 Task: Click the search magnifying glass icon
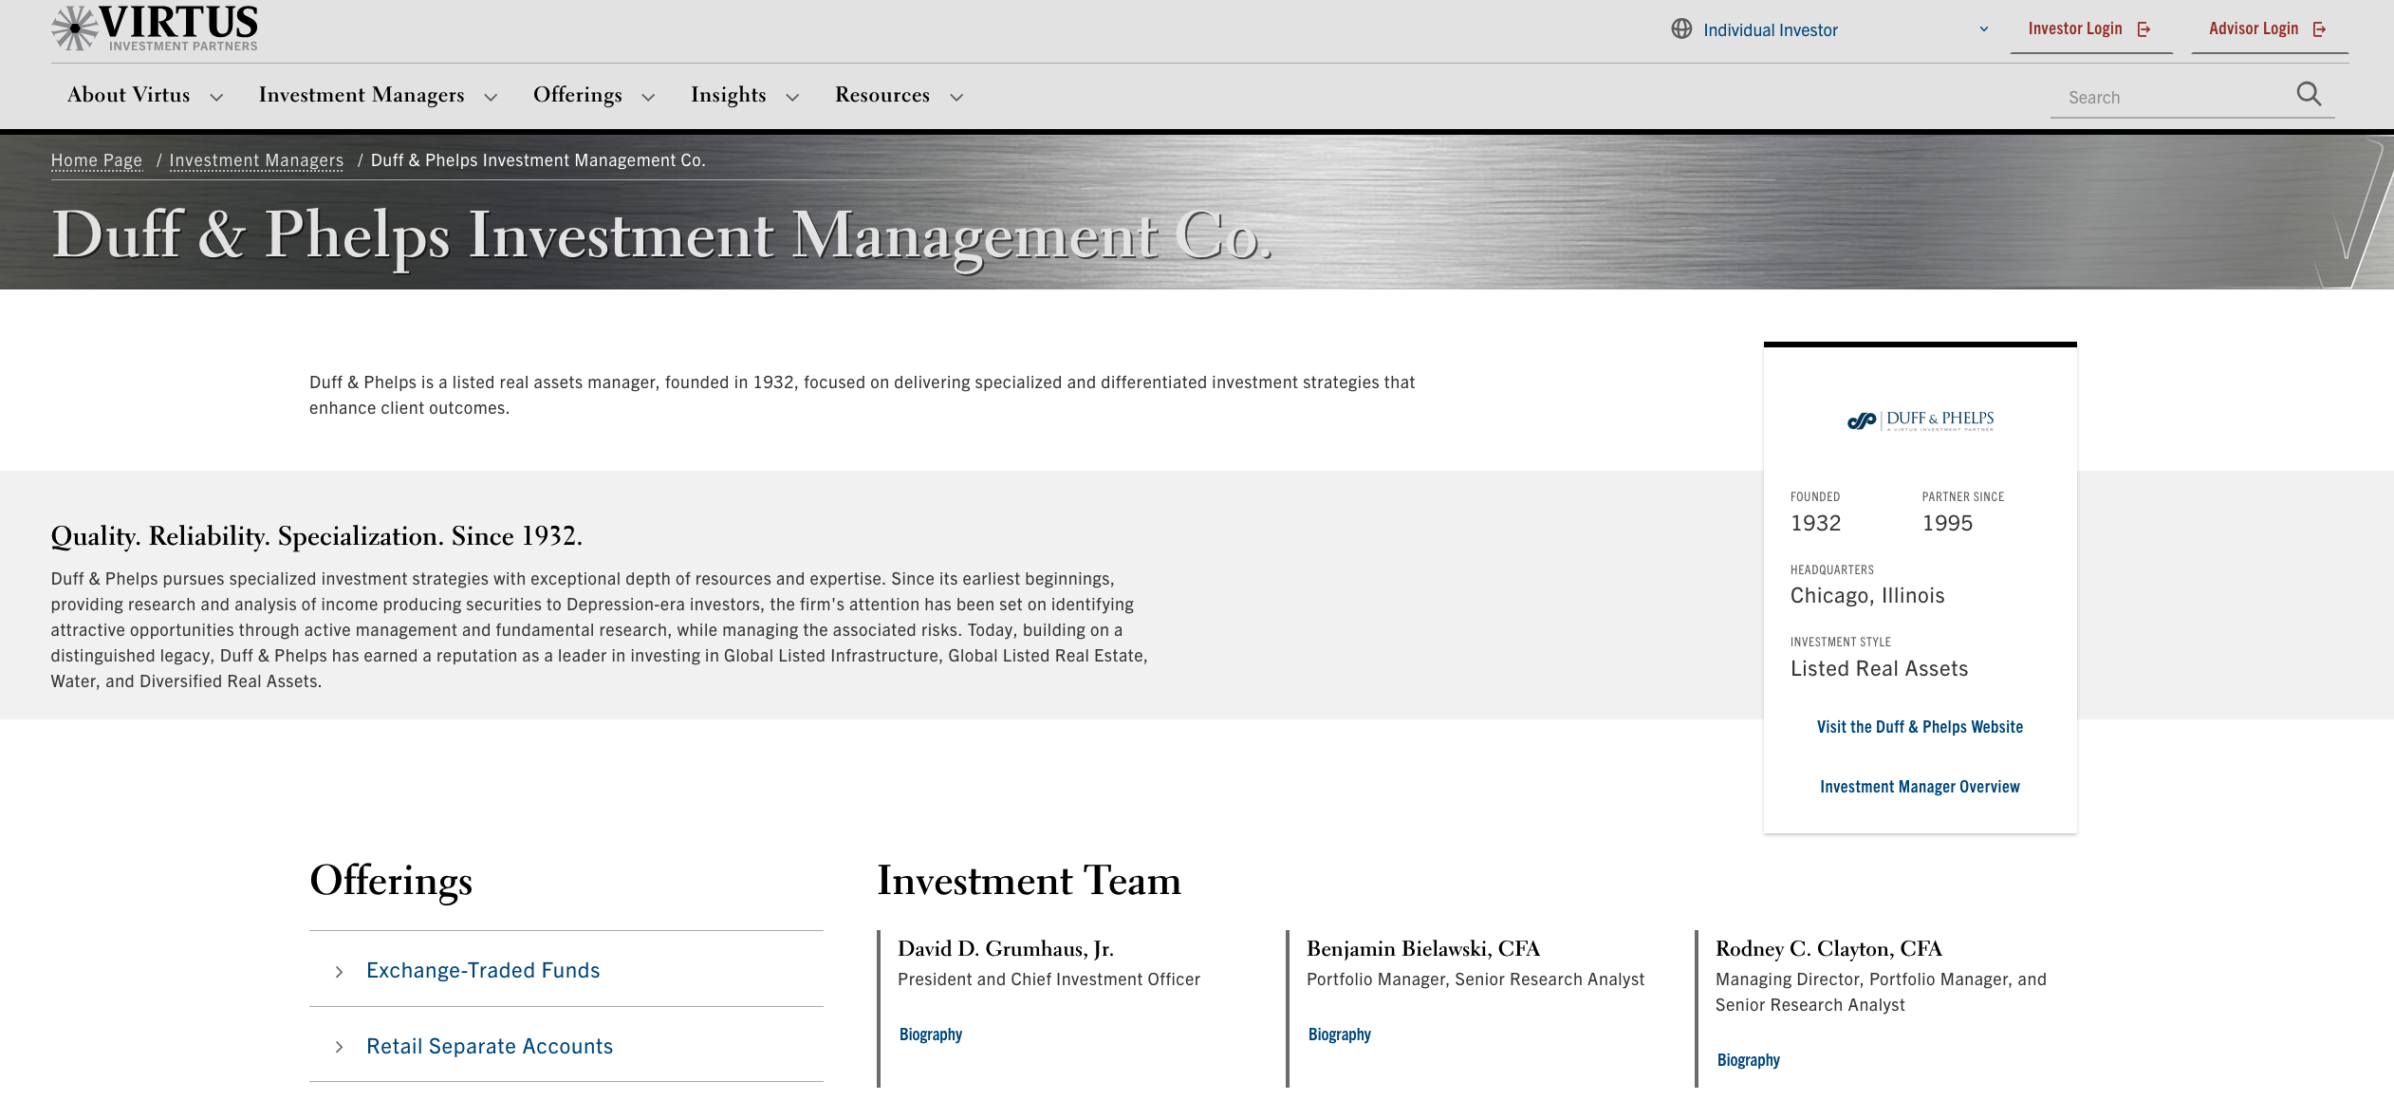[2309, 94]
